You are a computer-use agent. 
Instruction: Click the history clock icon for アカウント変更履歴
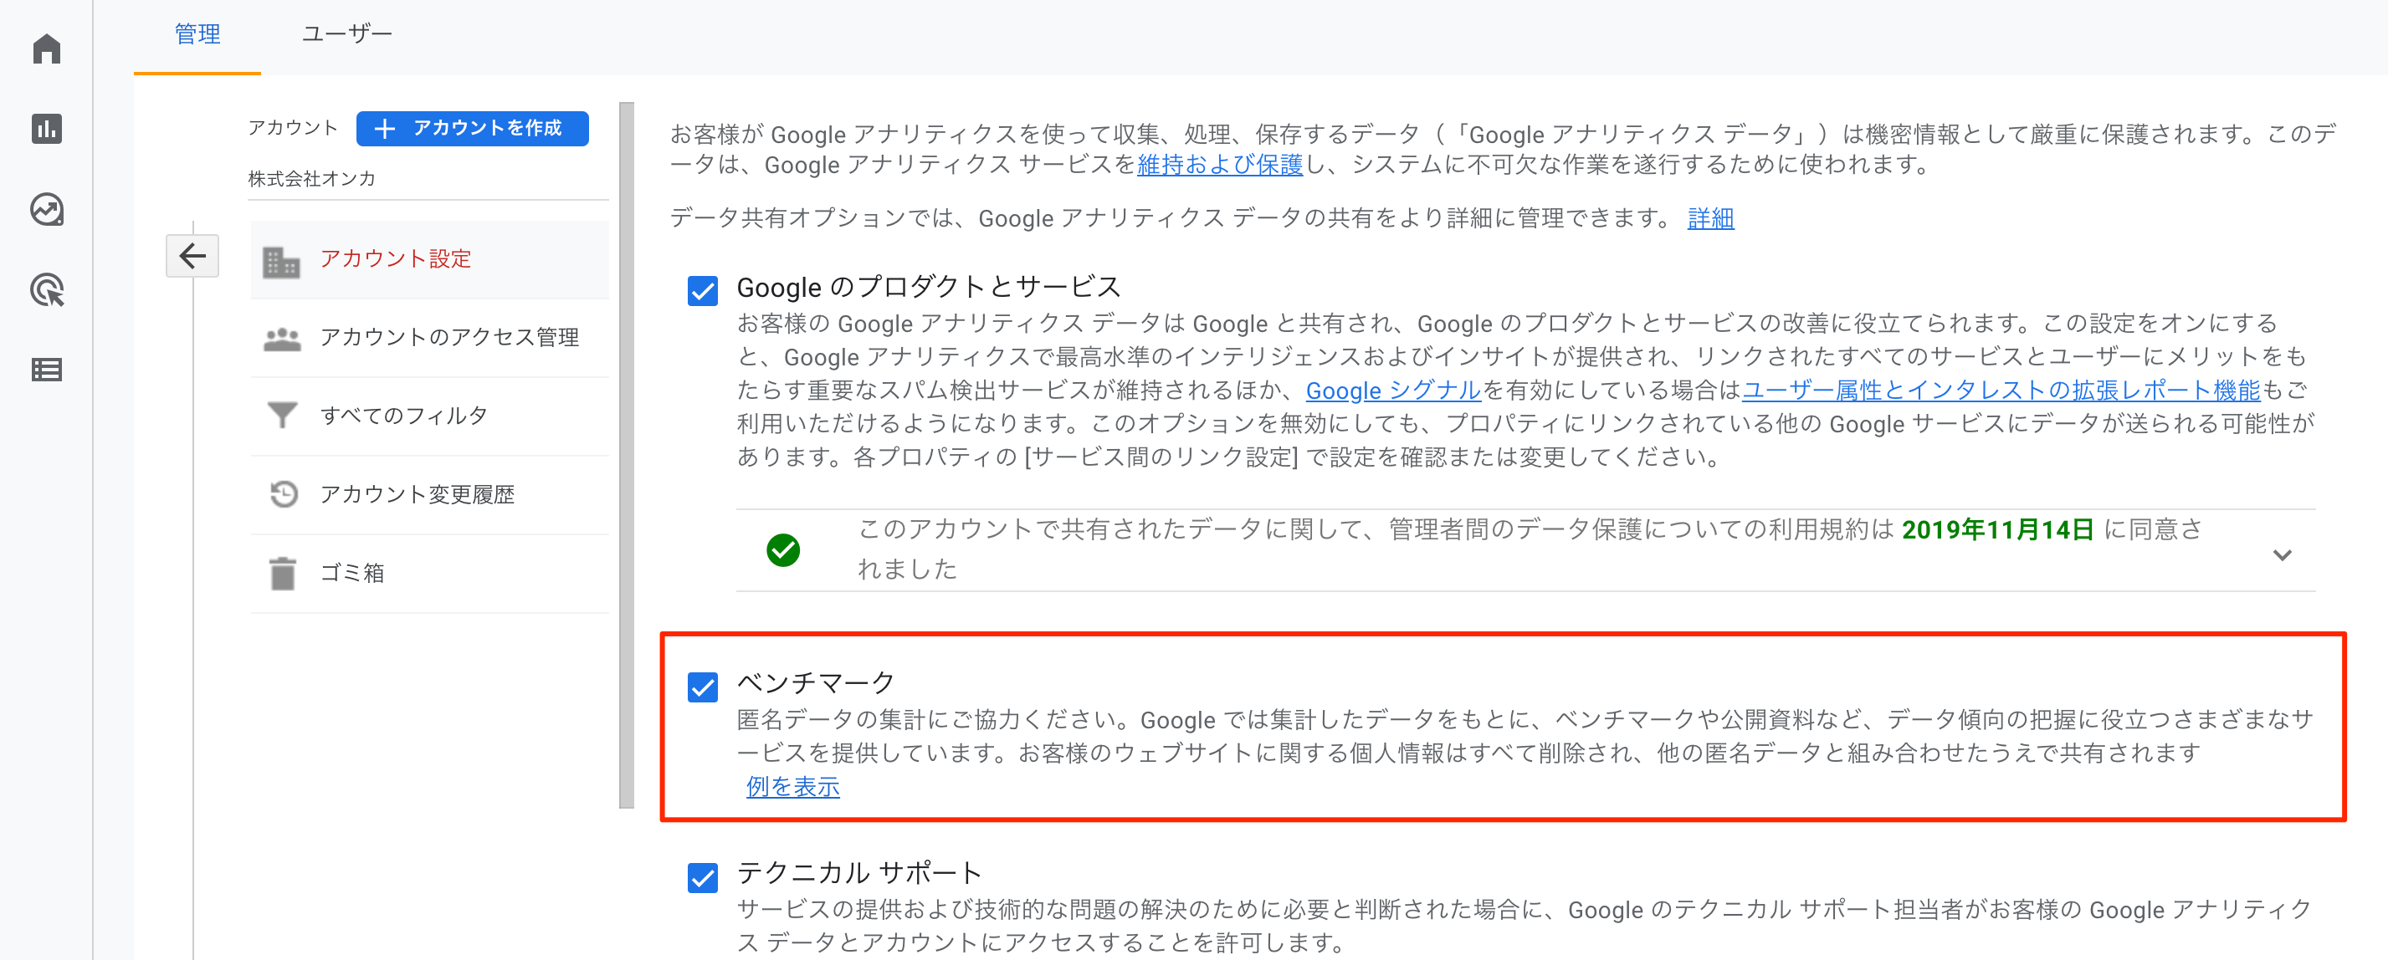(283, 494)
